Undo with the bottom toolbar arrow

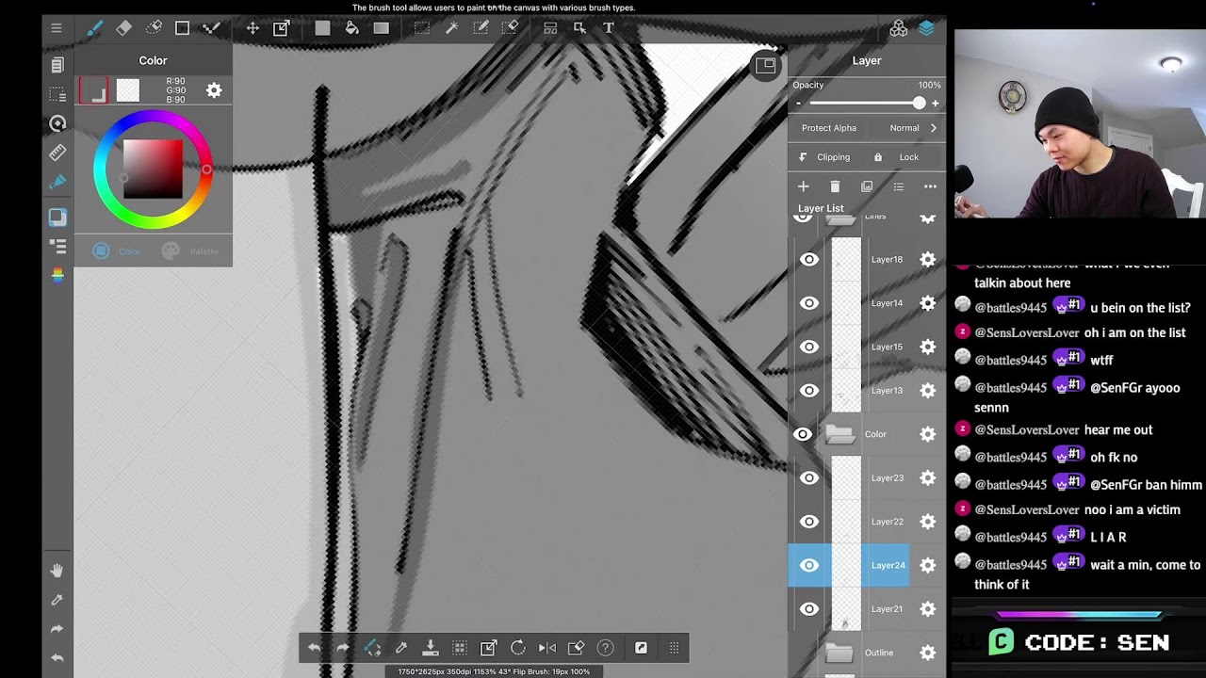tap(314, 648)
